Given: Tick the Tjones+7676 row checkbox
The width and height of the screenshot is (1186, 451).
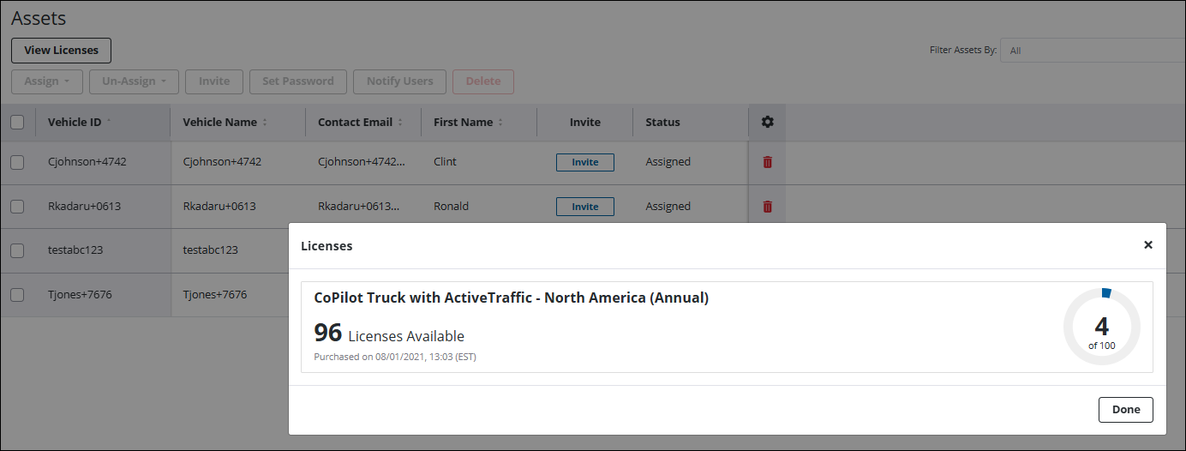Looking at the screenshot, I should [17, 295].
